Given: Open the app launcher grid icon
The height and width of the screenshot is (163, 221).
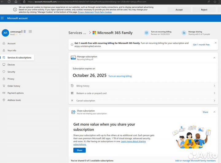Looking at the screenshot, I should [2, 18].
